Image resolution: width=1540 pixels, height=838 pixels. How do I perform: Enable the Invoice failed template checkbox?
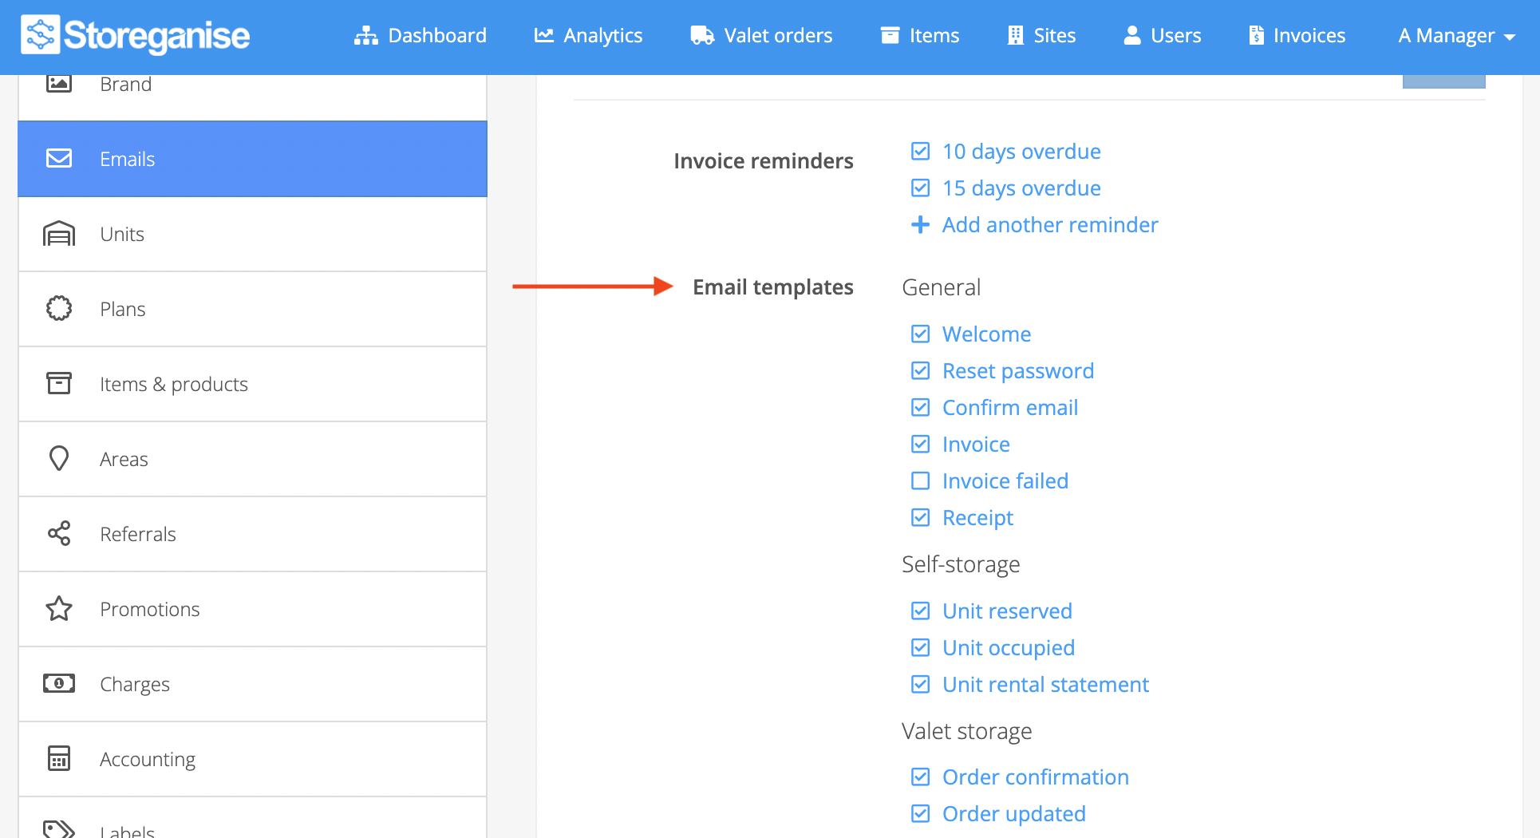920,481
